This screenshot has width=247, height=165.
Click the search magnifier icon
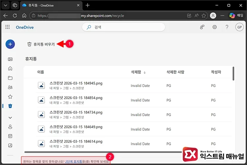pyautogui.click(x=89, y=27)
